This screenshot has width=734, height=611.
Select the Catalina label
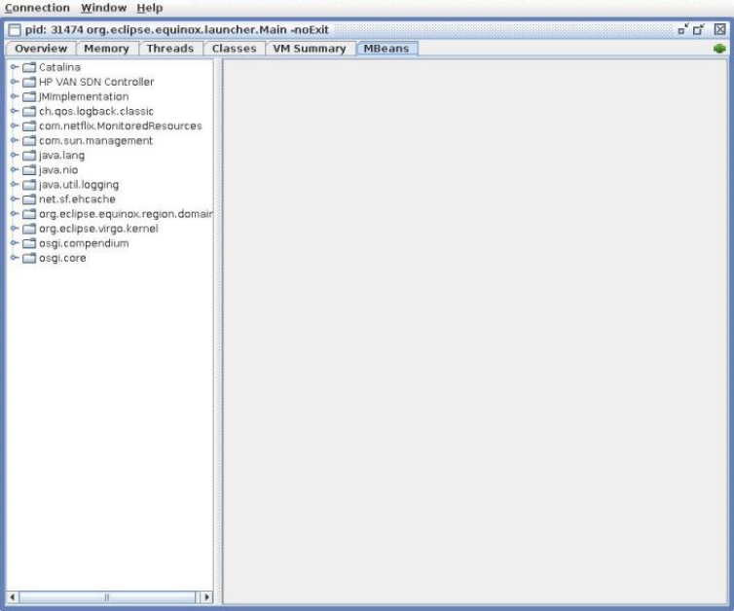(x=59, y=67)
